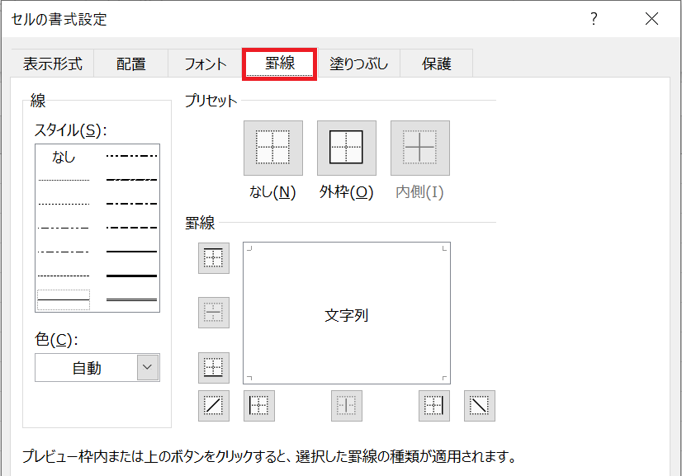The image size is (682, 476).
Task: Open the 配置 tab
Action: pyautogui.click(x=130, y=64)
